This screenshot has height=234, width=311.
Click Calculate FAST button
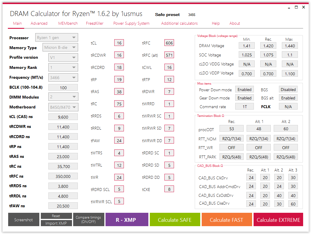click(227, 219)
